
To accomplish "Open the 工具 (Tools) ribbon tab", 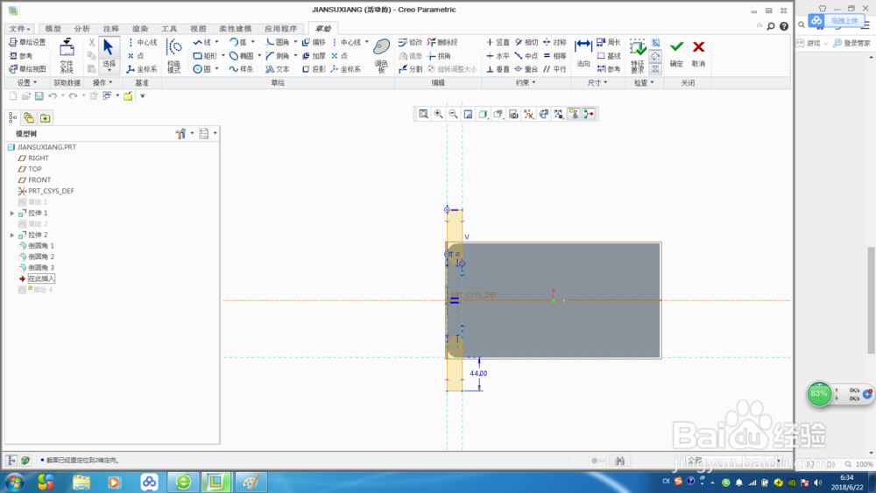I will click(x=169, y=29).
